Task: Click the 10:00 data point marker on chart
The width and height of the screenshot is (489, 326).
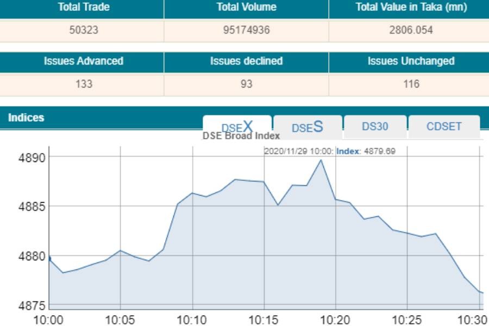Action: click(x=49, y=259)
